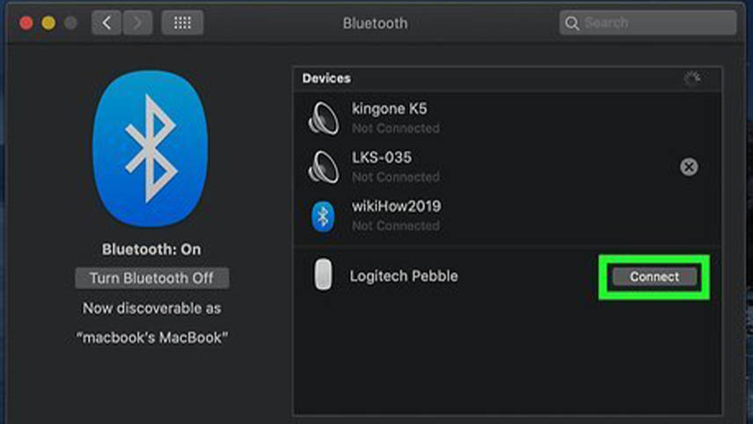This screenshot has height=424, width=753.
Task: Click Not Connected under LKS-035
Action: (396, 177)
